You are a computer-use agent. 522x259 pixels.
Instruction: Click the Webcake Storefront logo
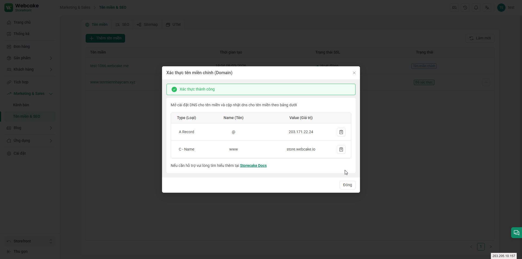click(22, 8)
